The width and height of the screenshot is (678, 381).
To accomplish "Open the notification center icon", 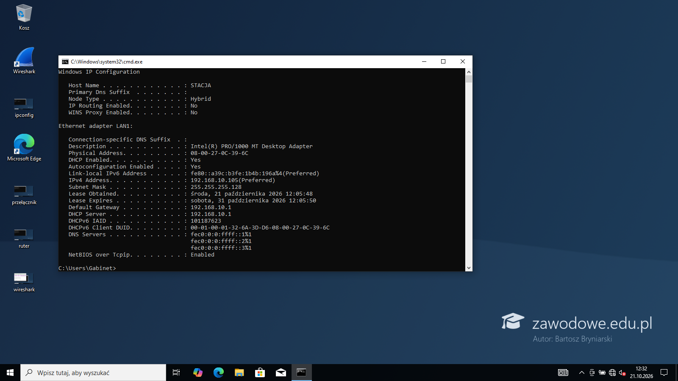I will [x=664, y=373].
